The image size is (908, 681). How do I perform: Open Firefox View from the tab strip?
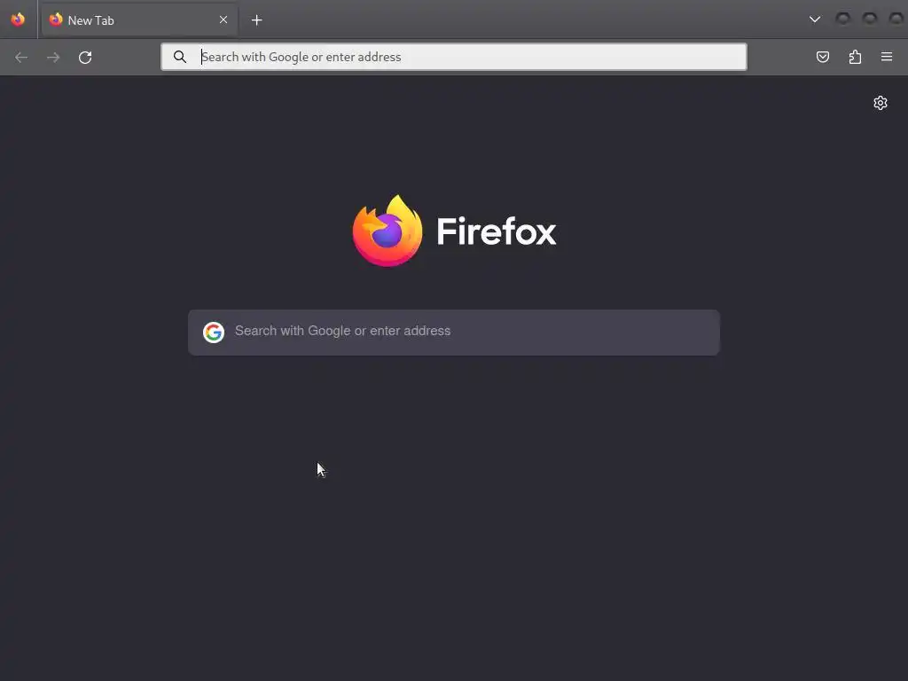(18, 20)
